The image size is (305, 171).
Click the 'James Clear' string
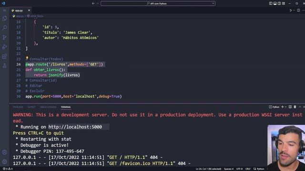click(78, 32)
